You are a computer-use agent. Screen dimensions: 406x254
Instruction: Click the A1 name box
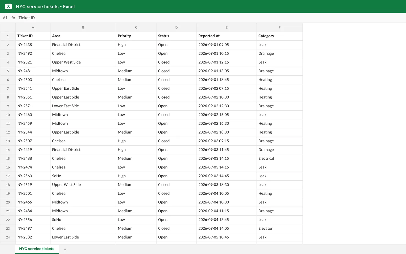(5, 18)
